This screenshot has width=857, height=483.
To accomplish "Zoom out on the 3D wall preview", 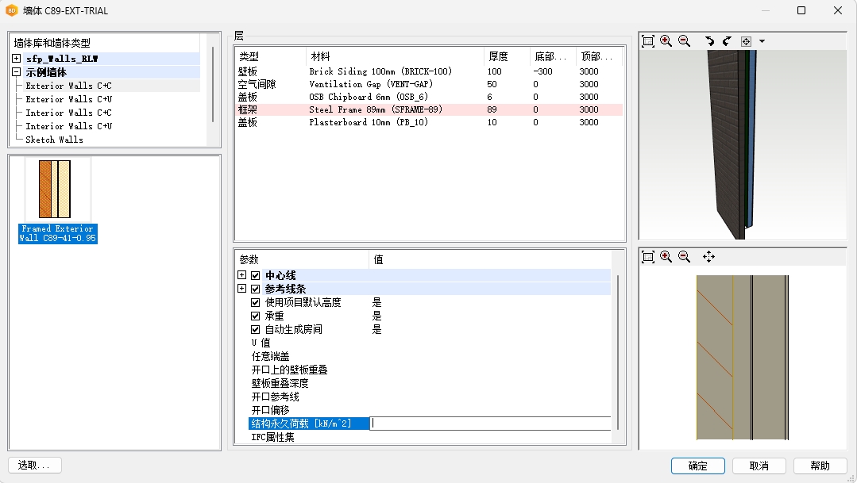I will tap(684, 41).
